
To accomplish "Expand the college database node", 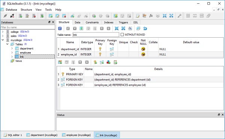I will tap(3, 32).
